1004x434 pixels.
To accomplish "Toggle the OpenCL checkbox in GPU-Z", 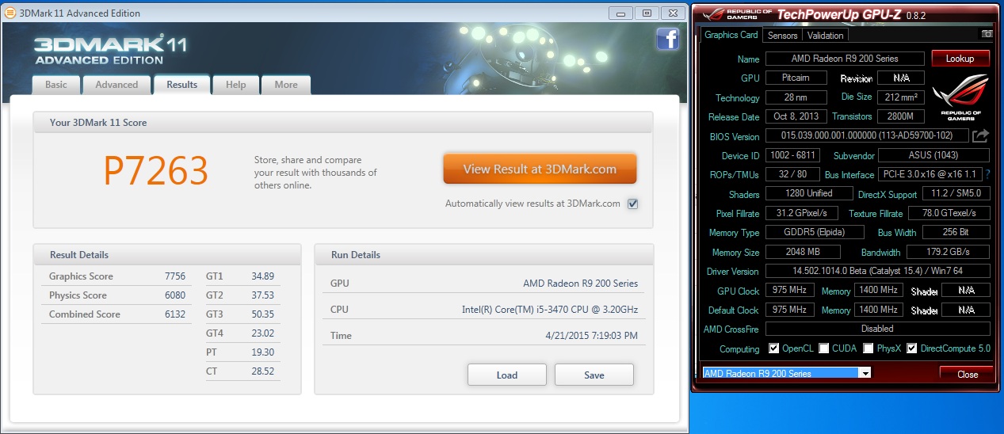I will coord(774,348).
